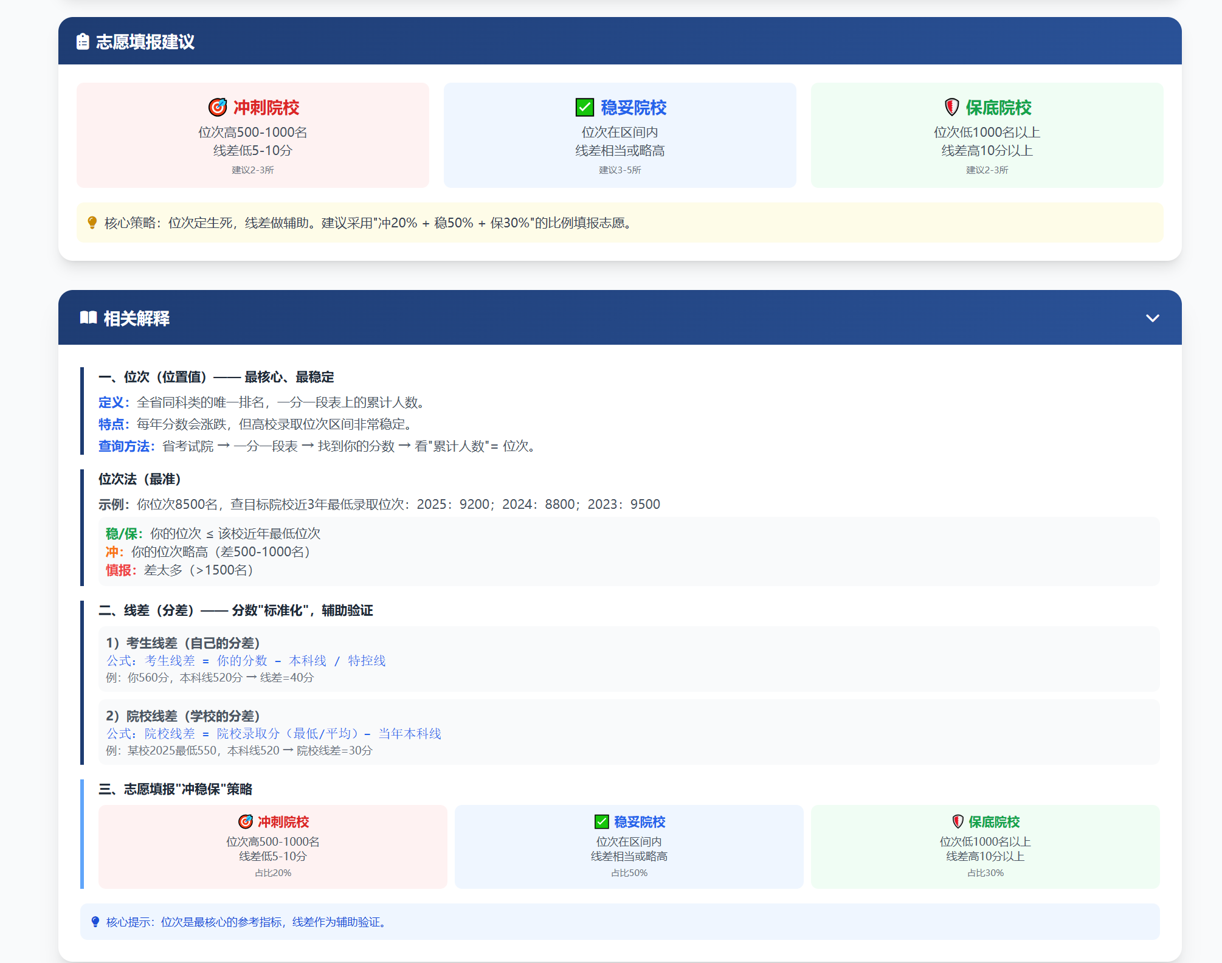Select the top 冲刺院校 heading text

(266, 108)
